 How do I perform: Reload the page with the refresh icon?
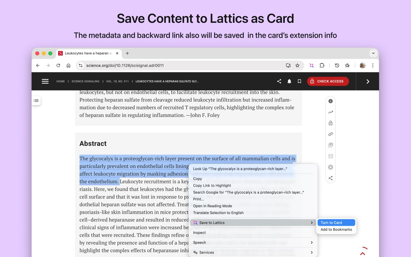[x=58, y=66]
